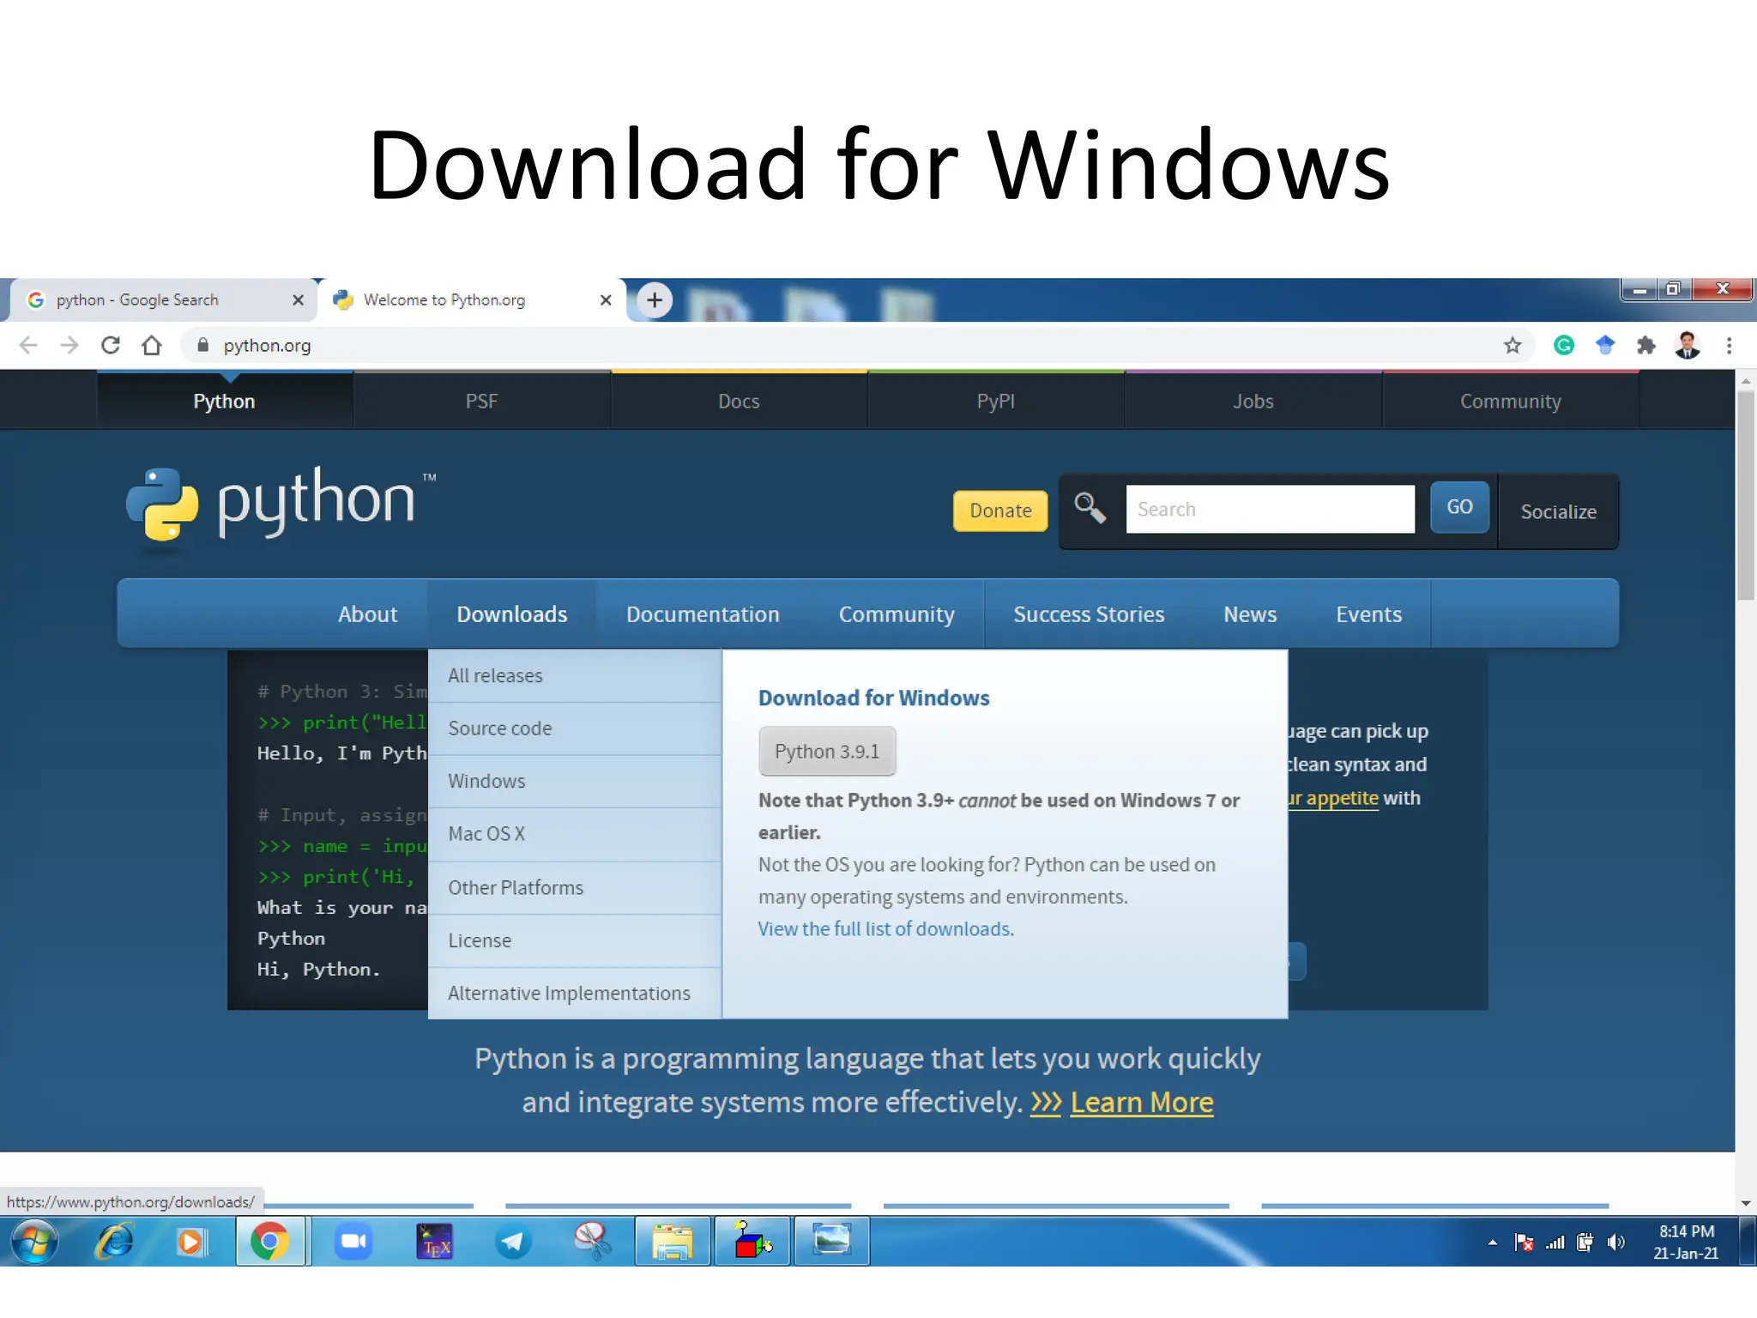Click the magnifying glass search icon
This screenshot has width=1757, height=1318.
[x=1090, y=508]
